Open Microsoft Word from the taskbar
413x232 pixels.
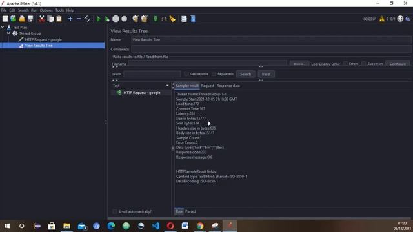coord(185,226)
